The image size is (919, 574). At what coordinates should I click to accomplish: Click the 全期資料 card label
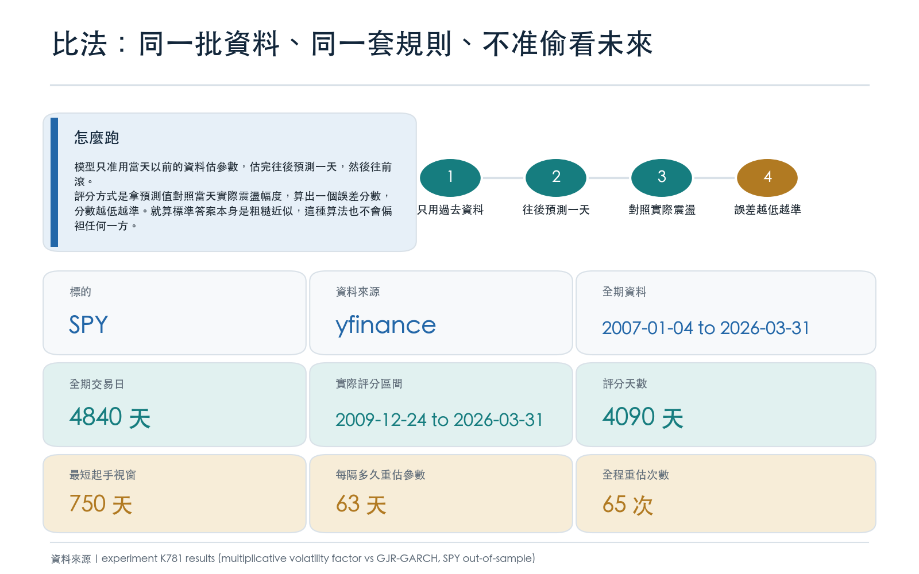click(x=624, y=292)
